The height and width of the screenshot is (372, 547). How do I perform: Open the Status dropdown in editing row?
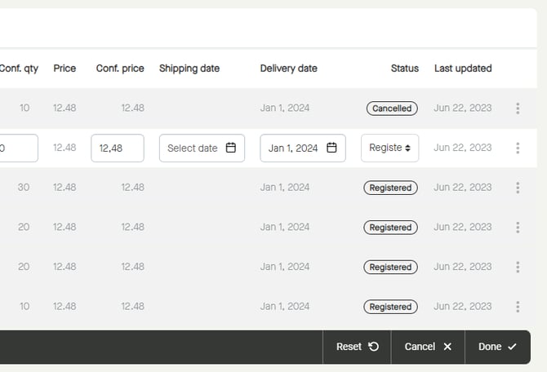click(389, 148)
